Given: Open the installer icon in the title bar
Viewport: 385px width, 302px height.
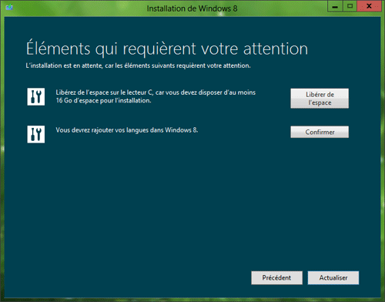Looking at the screenshot, I should pyautogui.click(x=9, y=8).
